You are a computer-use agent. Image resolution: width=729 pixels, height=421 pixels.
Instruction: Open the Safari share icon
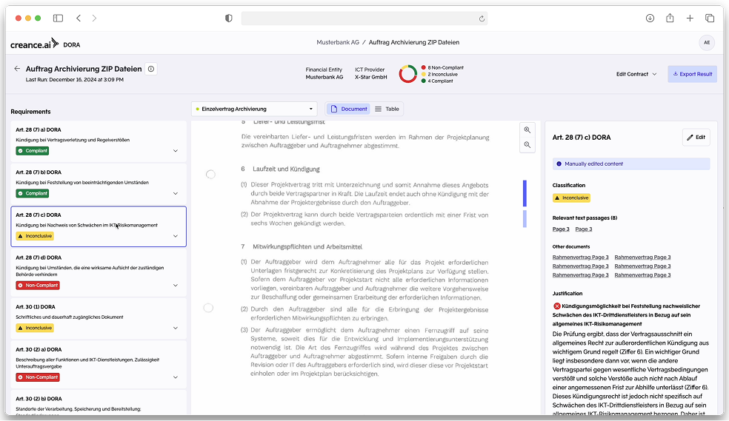coord(670,18)
